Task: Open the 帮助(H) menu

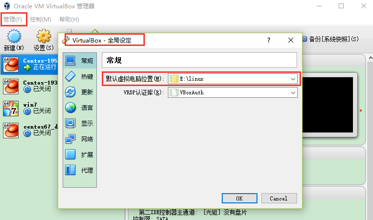Action: tap(69, 19)
